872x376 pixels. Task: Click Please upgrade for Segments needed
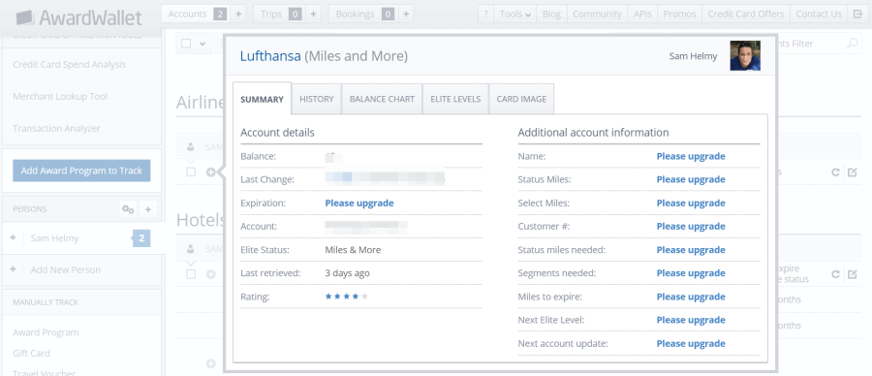pyautogui.click(x=691, y=273)
